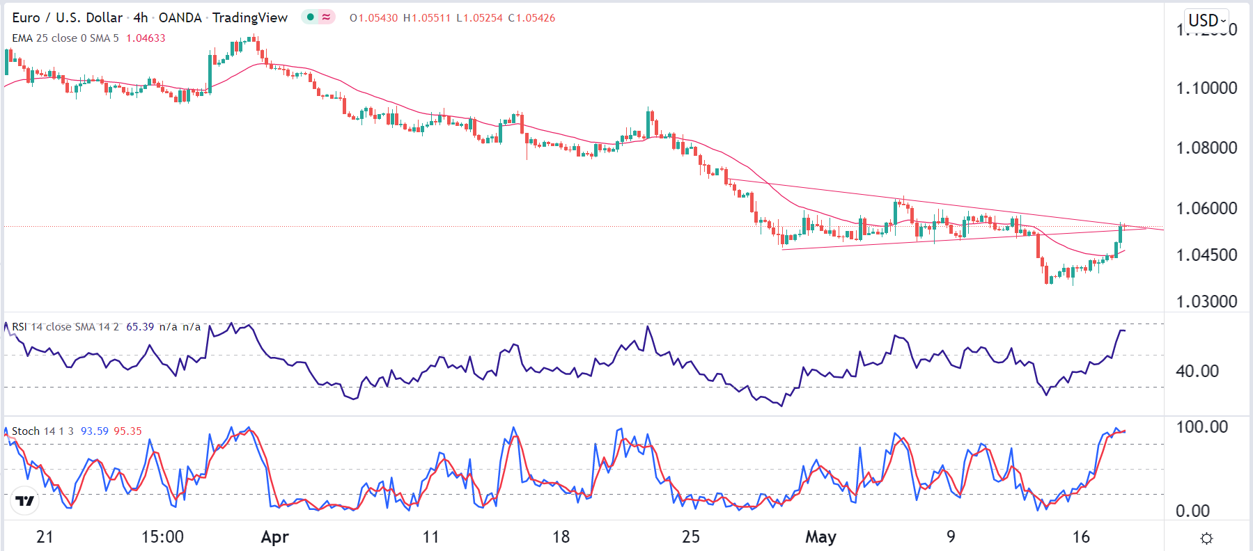Click the green market status dot
1253x551 pixels.
click(311, 17)
